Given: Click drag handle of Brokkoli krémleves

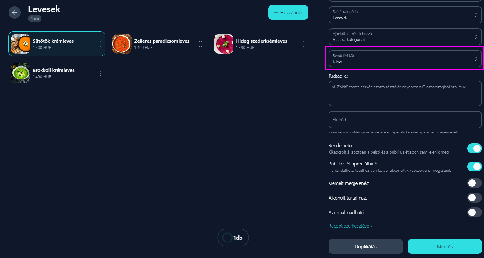Looking at the screenshot, I should [x=99, y=73].
